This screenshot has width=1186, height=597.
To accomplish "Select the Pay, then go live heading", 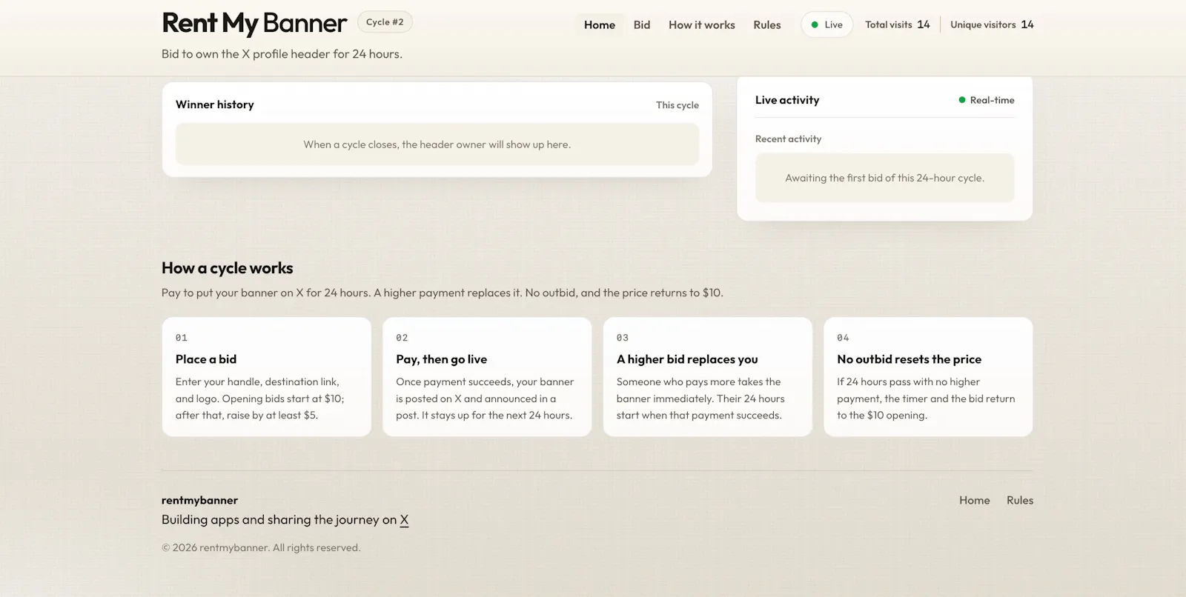I will 442,359.
